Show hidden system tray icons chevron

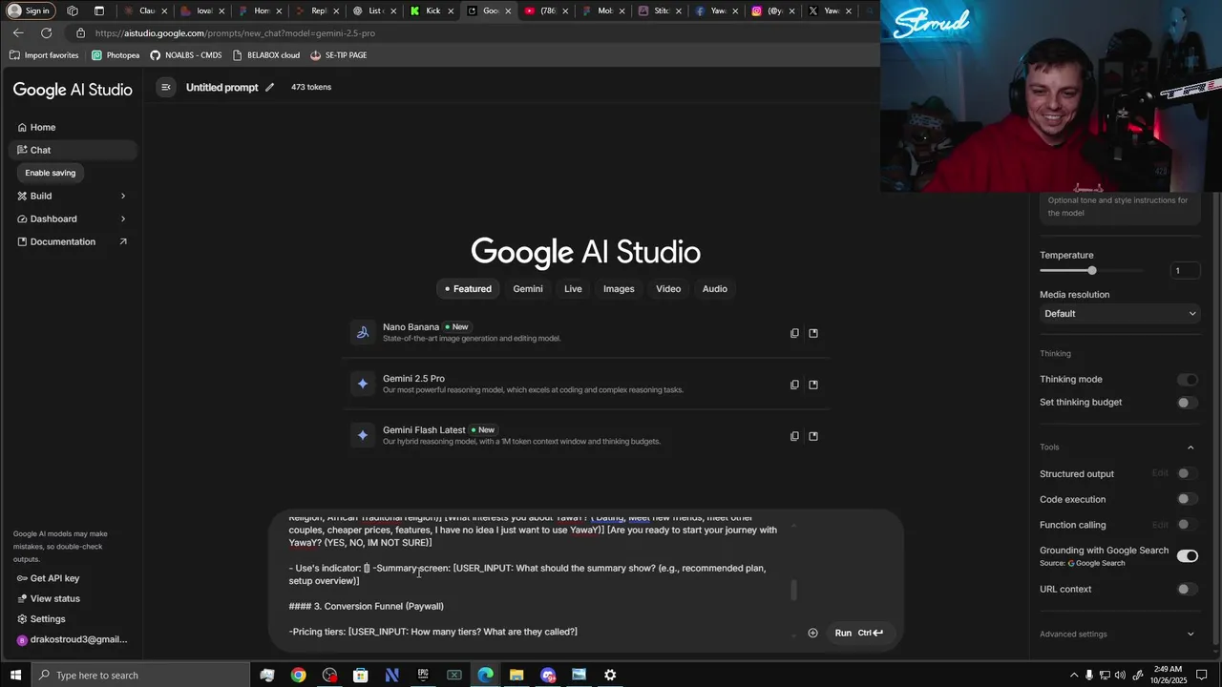(x=1073, y=676)
